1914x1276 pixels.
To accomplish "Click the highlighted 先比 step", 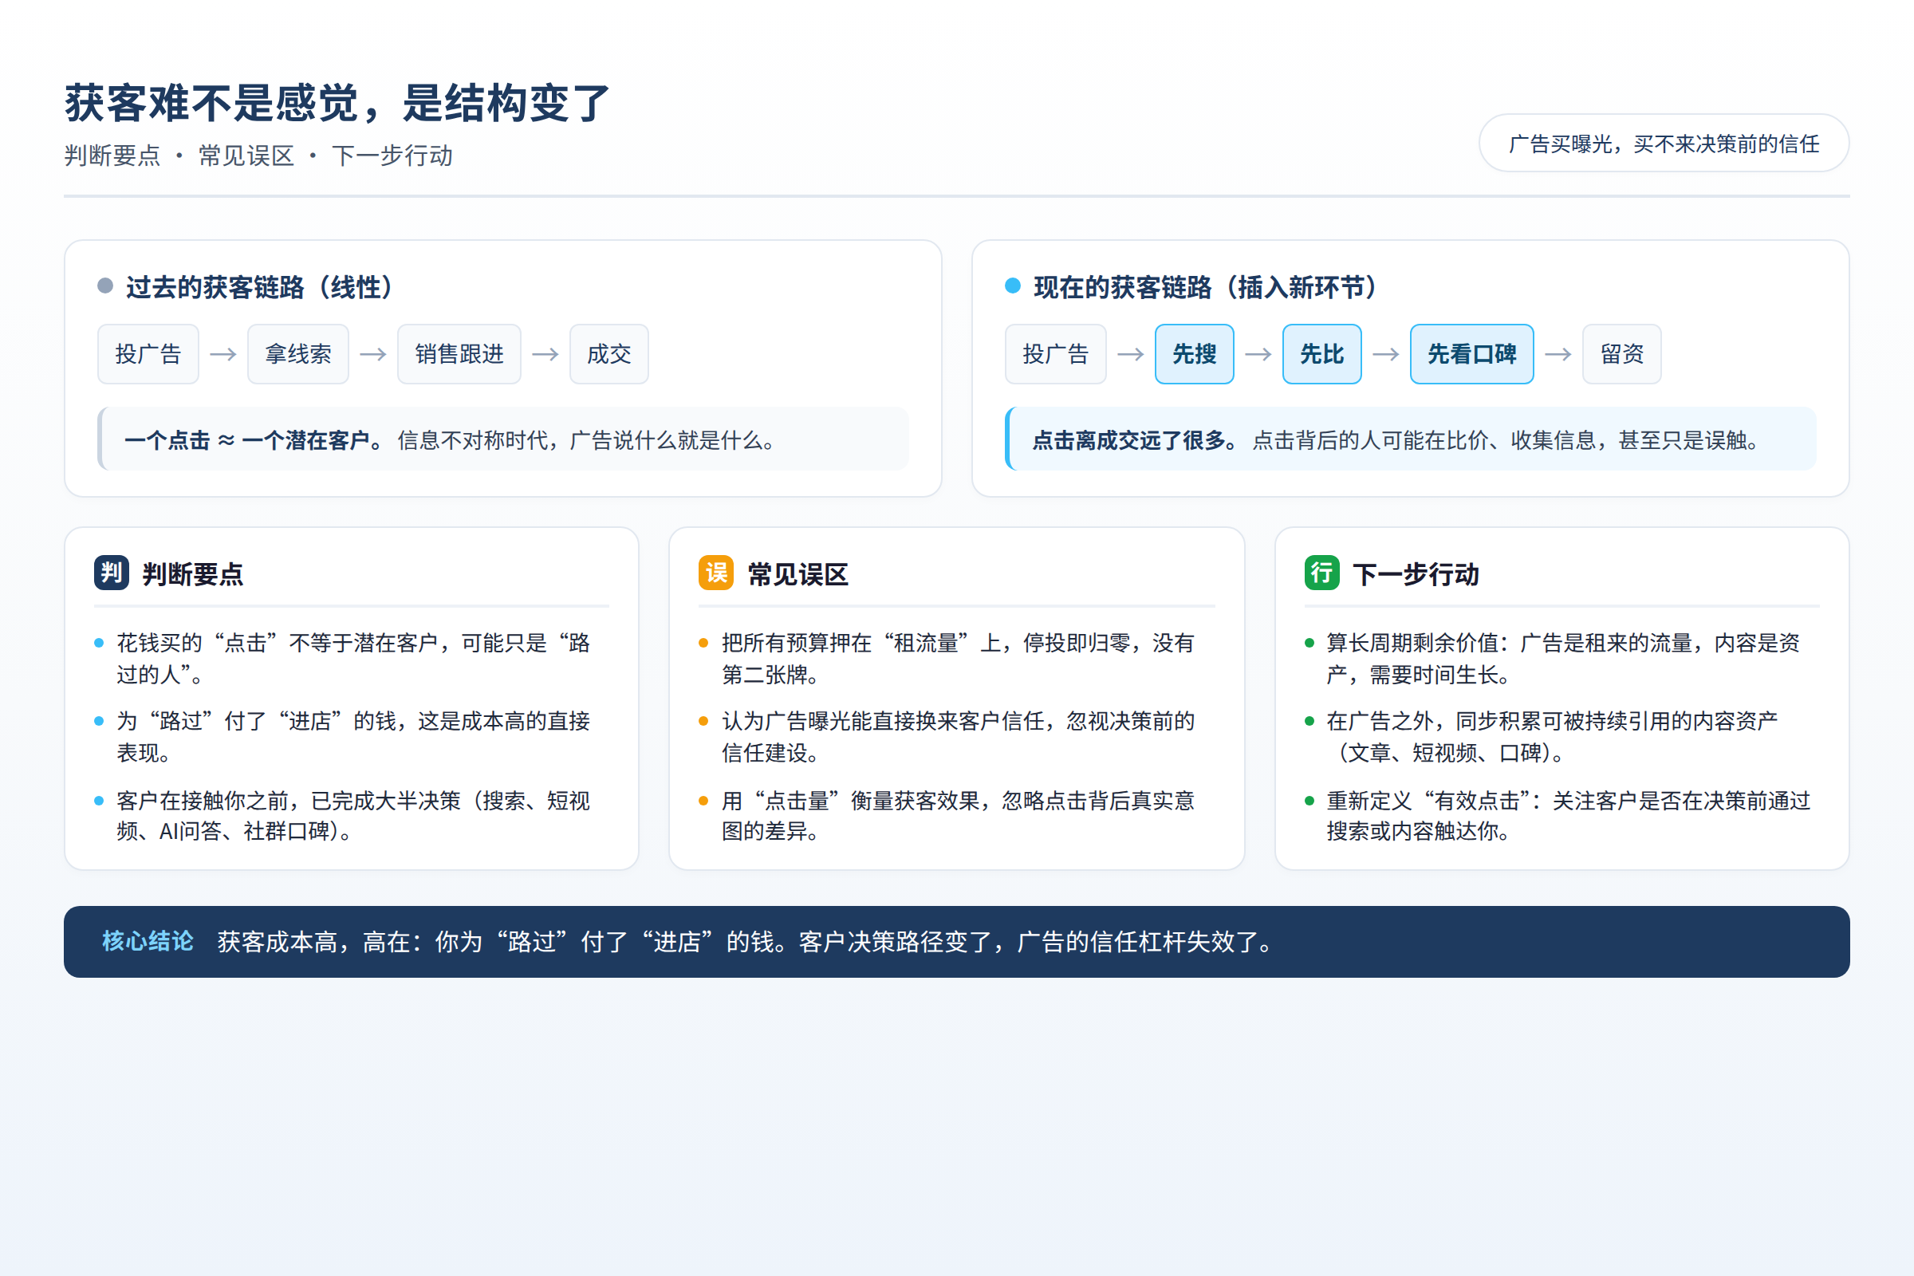I will click(x=1321, y=354).
